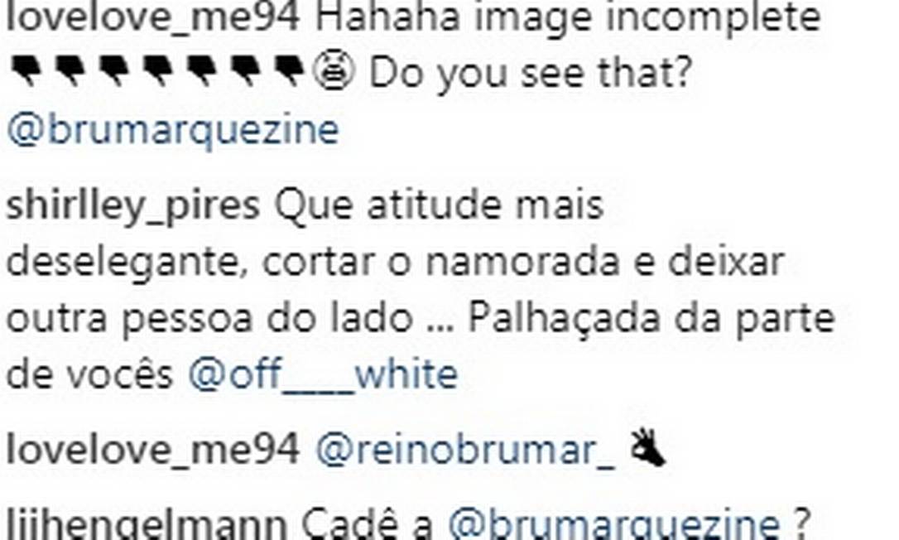
Task: Follow the @off____white mention link
Action: [323, 374]
